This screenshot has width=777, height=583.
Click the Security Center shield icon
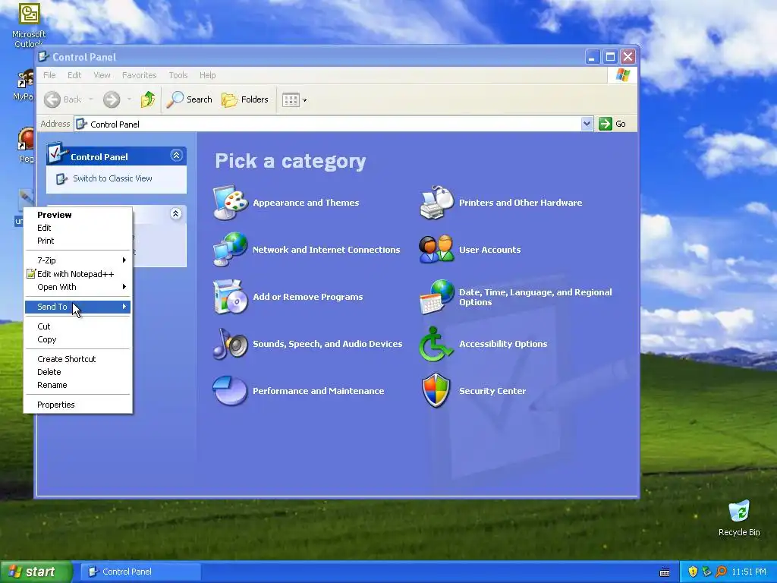point(436,391)
